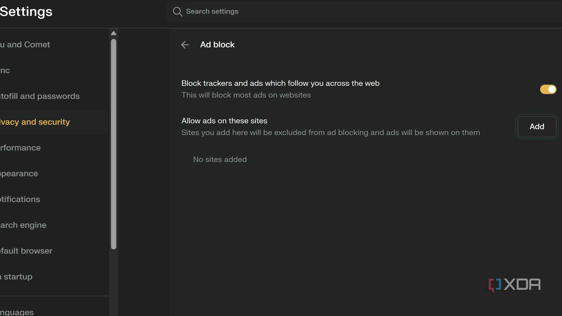Open the You and Comet section
Screen dimensions: 562x316
coord(25,45)
